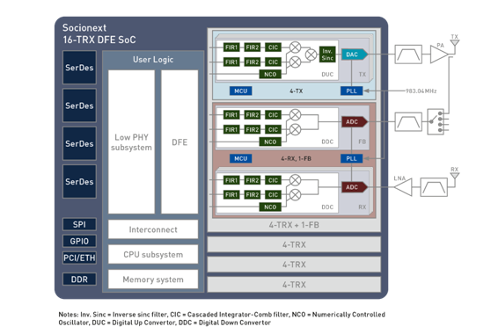
Task: Click the 983.04MHz clock label
Action: click(421, 91)
